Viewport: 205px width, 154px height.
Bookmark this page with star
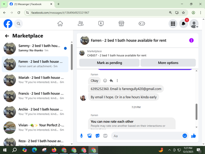(183, 13)
